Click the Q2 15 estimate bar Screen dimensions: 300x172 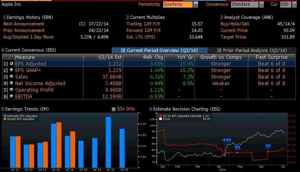tap(122, 148)
